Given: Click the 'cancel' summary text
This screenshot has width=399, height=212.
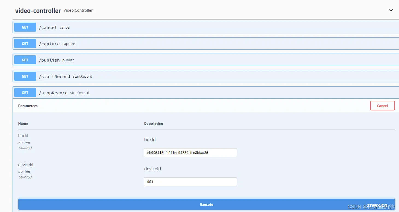Looking at the screenshot, I should pyautogui.click(x=65, y=27).
